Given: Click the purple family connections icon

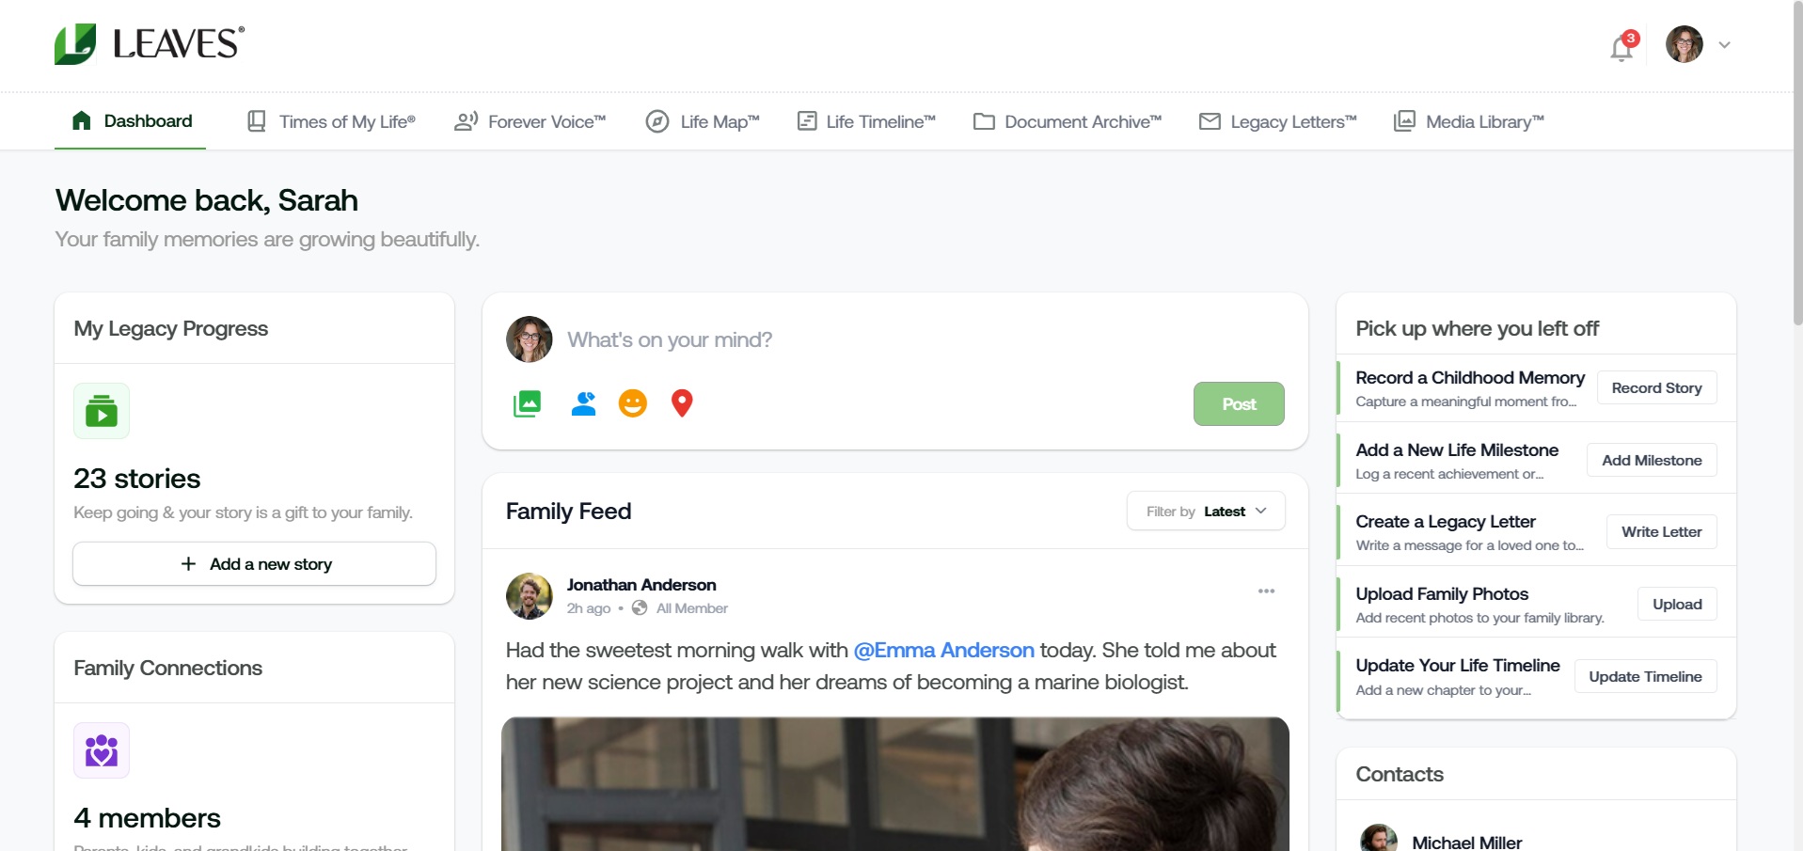Looking at the screenshot, I should pyautogui.click(x=102, y=750).
